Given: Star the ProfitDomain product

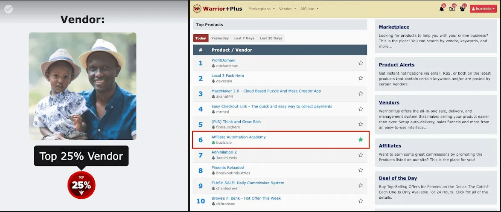Looking at the screenshot, I should tap(361, 63).
